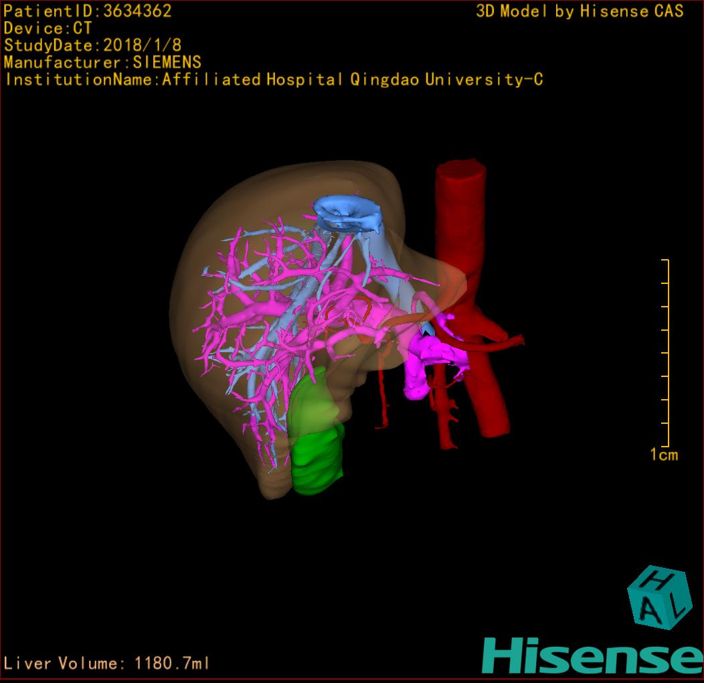Image resolution: width=704 pixels, height=683 pixels.
Task: Click the 1cm scale label
Action: point(664,455)
